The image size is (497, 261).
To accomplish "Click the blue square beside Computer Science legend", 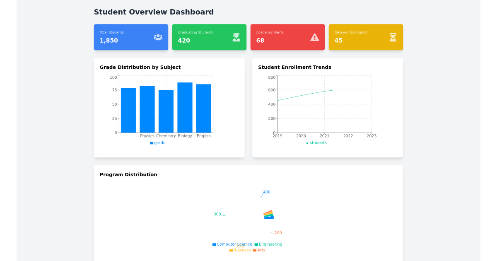I will click(214, 244).
